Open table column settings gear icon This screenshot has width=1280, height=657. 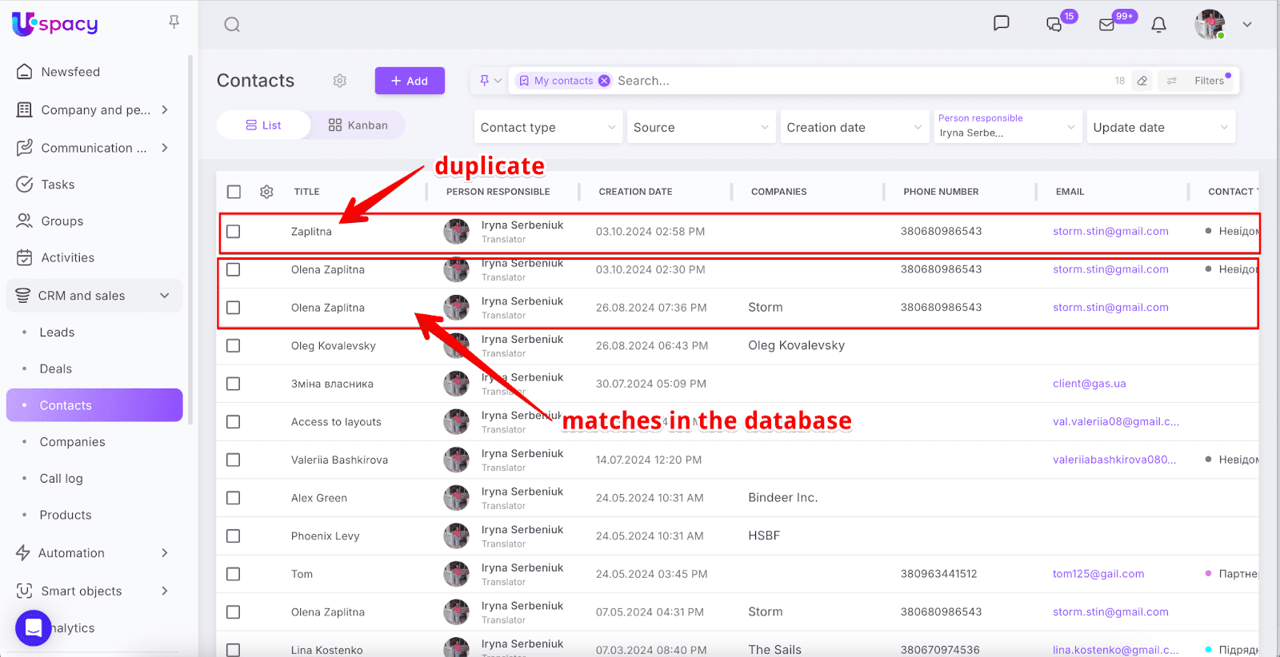pos(266,192)
